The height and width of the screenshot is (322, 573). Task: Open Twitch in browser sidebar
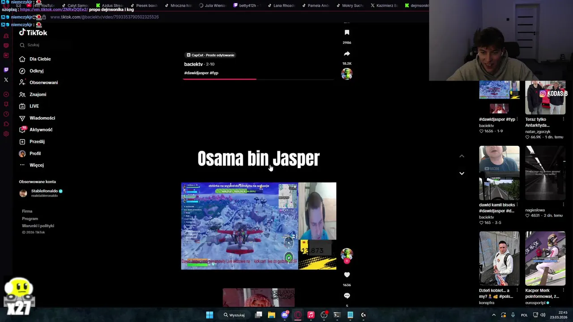6,69
